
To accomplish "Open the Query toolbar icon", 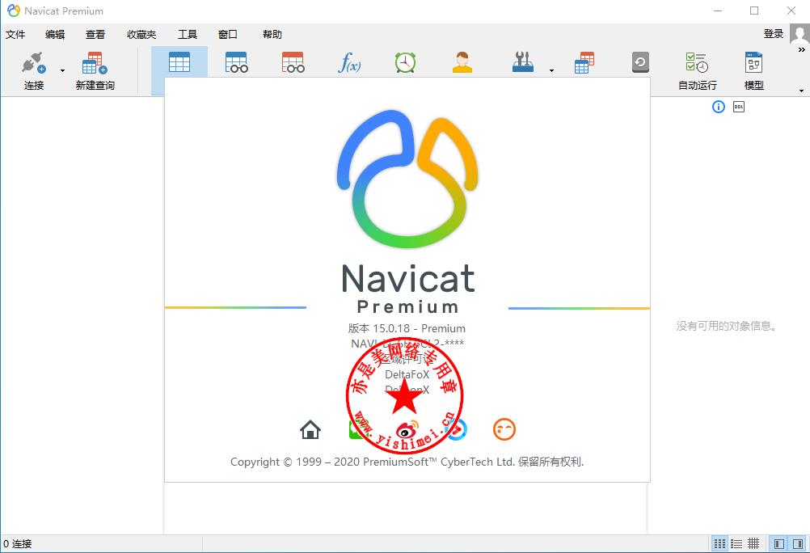I will 584,62.
